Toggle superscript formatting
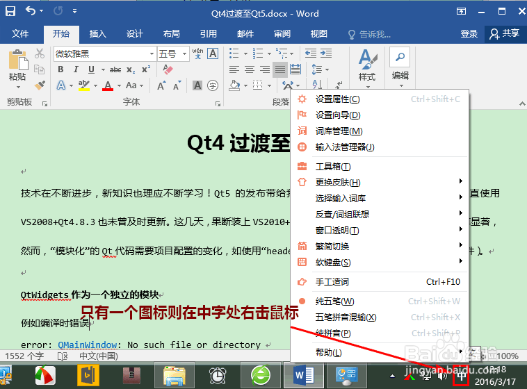 pos(146,69)
